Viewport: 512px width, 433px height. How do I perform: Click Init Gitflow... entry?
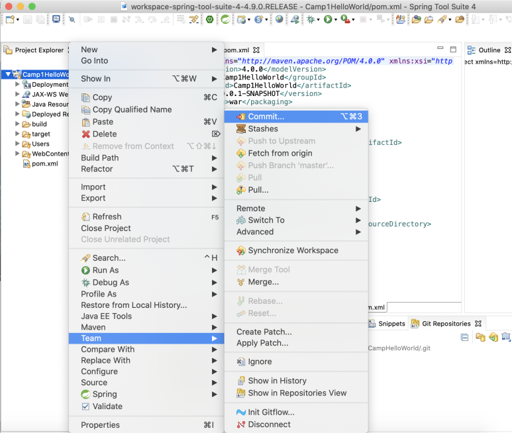click(296, 412)
